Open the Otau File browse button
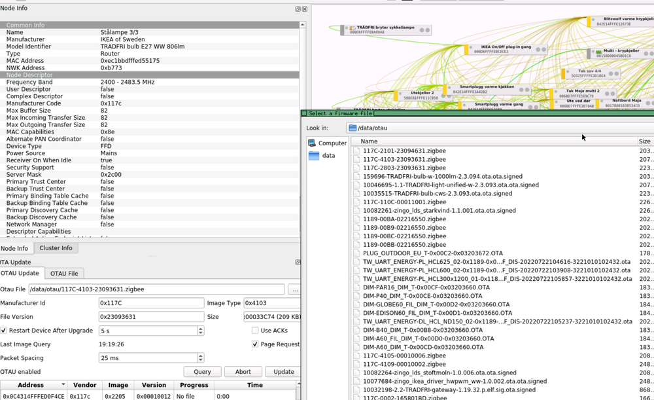654x400 pixels. [294, 289]
